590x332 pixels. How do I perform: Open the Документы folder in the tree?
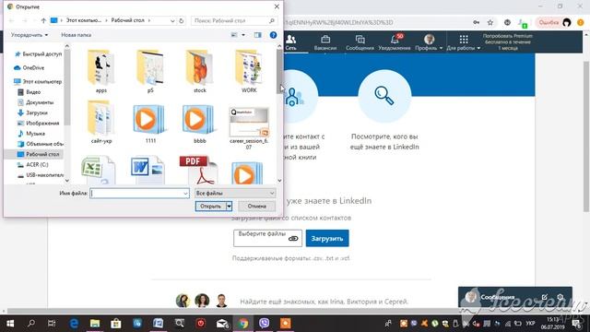36,102
